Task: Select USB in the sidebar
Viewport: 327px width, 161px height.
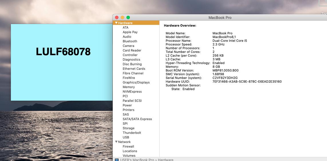Action: coord(126,138)
